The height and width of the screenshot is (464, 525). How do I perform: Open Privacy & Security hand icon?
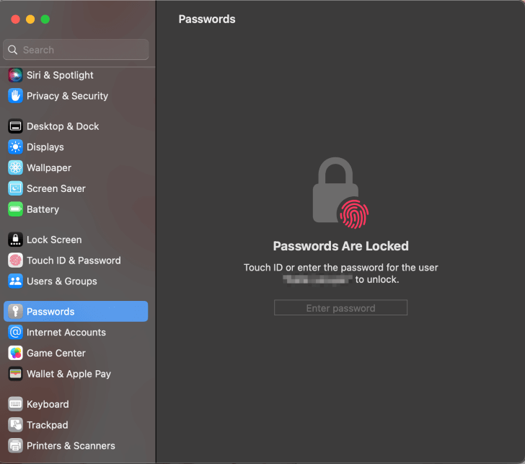(15, 96)
